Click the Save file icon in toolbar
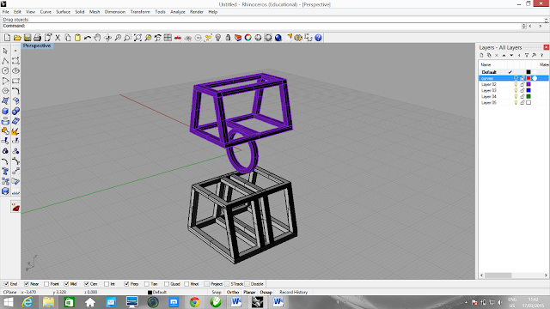Screen dimensions: 550x309 pyautogui.click(x=27, y=38)
